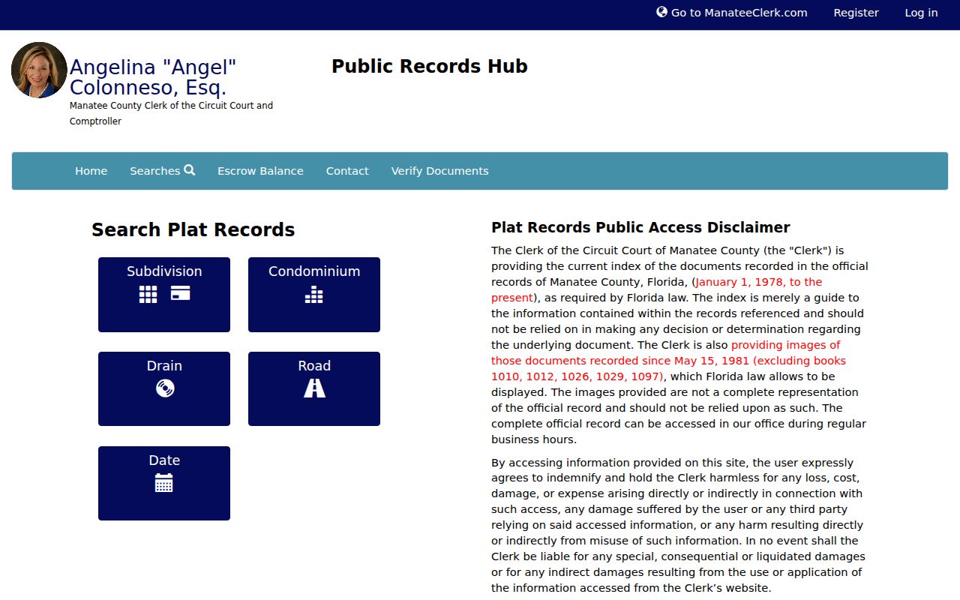Click the Condominium tile label

click(314, 271)
